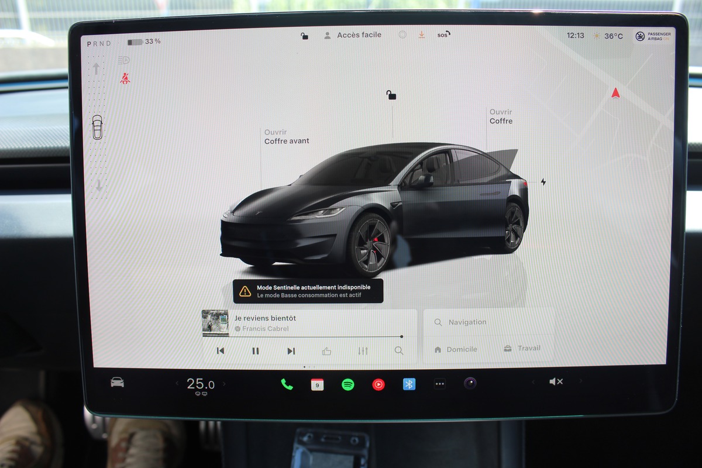
Task: Tap the lock icon in top bar
Action: point(304,36)
